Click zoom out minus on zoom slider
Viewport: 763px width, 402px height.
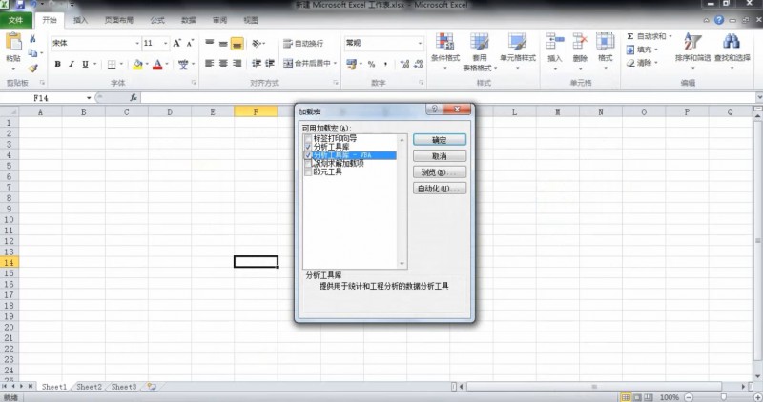(689, 397)
